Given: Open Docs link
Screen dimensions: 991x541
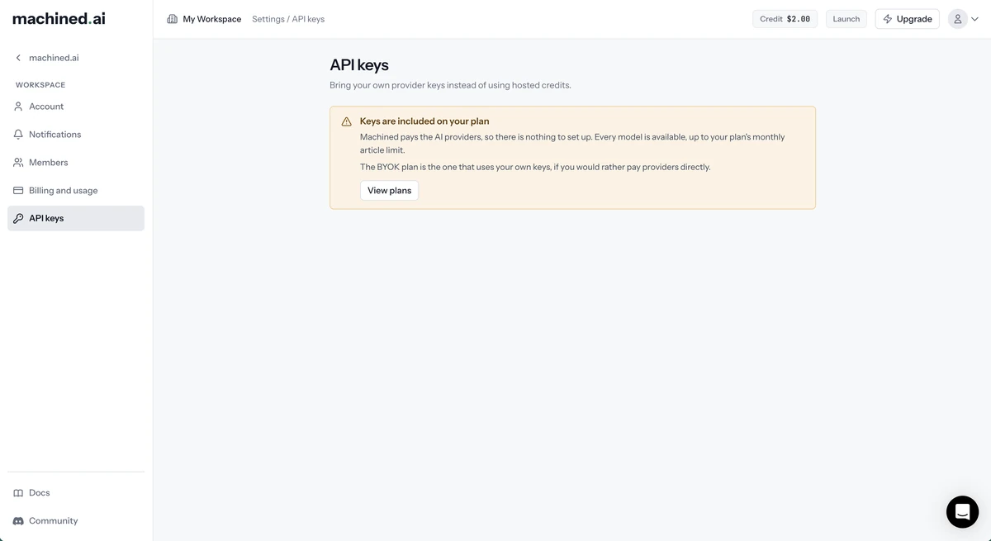Looking at the screenshot, I should pos(76,493).
